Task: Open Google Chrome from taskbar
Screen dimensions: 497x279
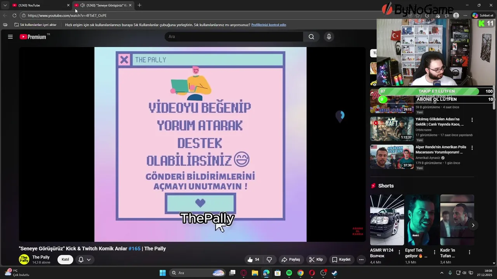Action: (x=300, y=273)
